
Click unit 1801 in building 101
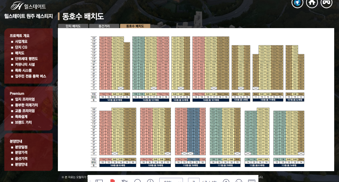pyautogui.click(x=102, y=38)
